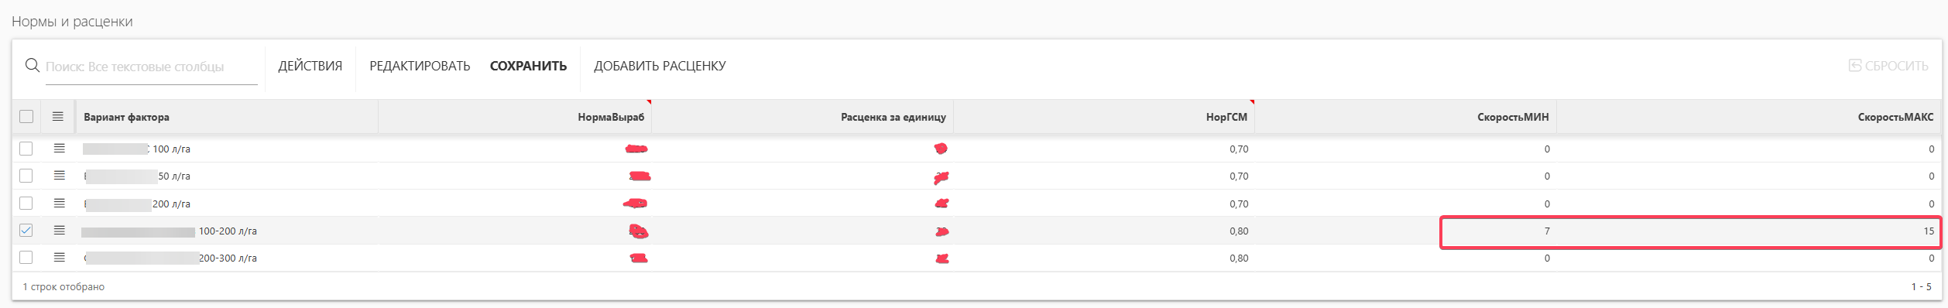Click Добавить расценку button
The width and height of the screenshot is (1948, 308).
pos(660,66)
